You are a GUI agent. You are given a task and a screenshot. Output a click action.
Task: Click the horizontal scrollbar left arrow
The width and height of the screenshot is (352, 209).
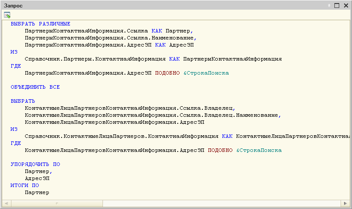click(6, 203)
